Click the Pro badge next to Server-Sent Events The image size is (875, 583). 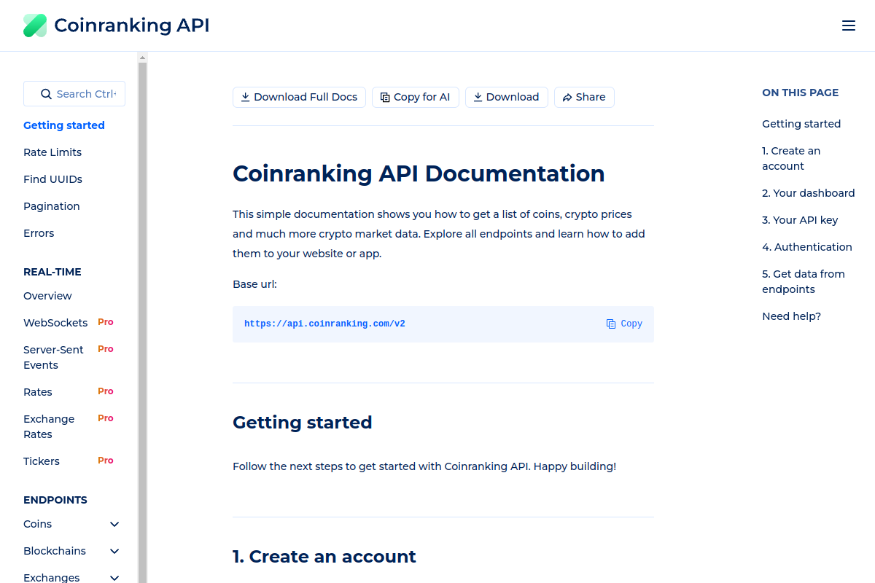(x=106, y=349)
